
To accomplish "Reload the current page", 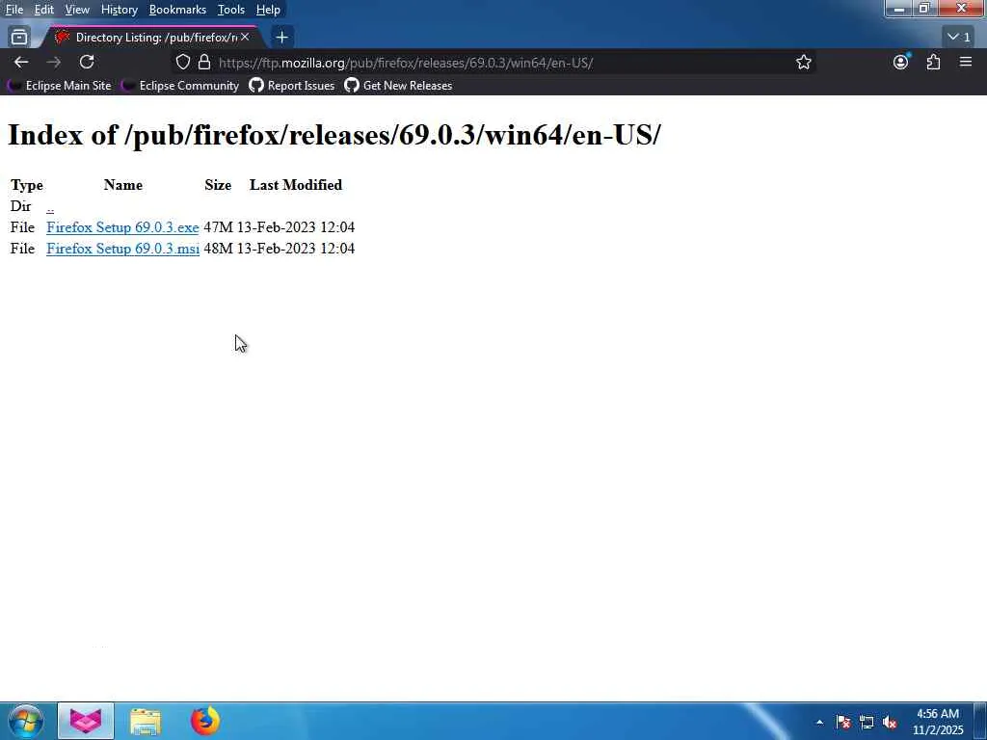I will tap(87, 62).
